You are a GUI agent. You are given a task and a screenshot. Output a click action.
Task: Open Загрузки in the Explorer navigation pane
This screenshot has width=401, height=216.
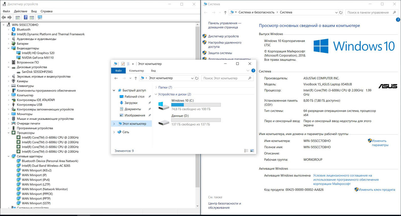pos(131,103)
